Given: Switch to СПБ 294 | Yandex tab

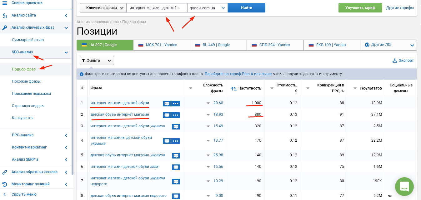Looking at the screenshot, I should click(x=275, y=45).
